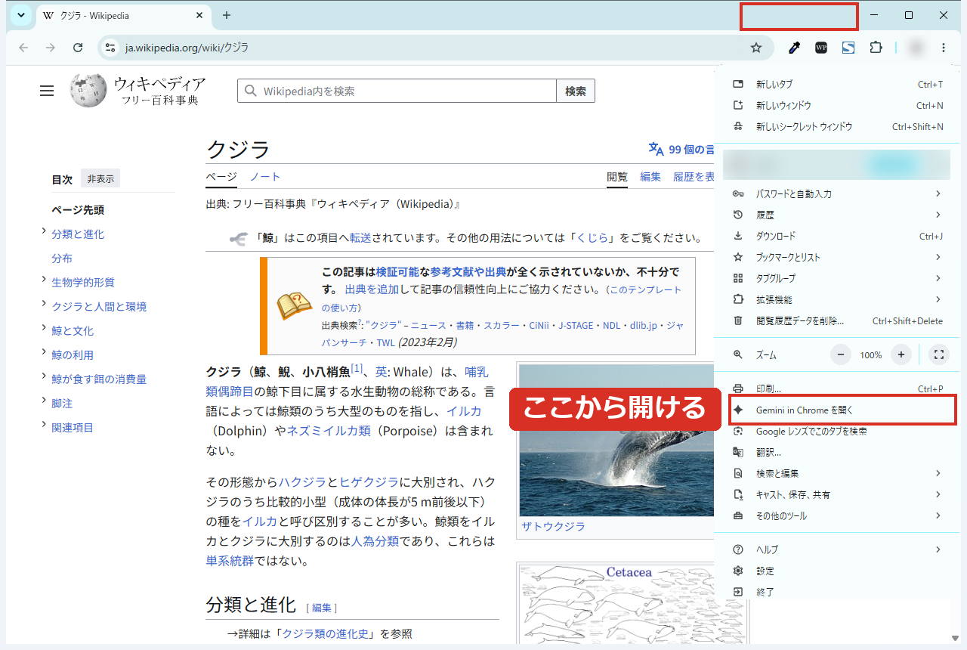Bookmark this page with star icon
Image resolution: width=967 pixels, height=650 pixels.
(x=755, y=48)
